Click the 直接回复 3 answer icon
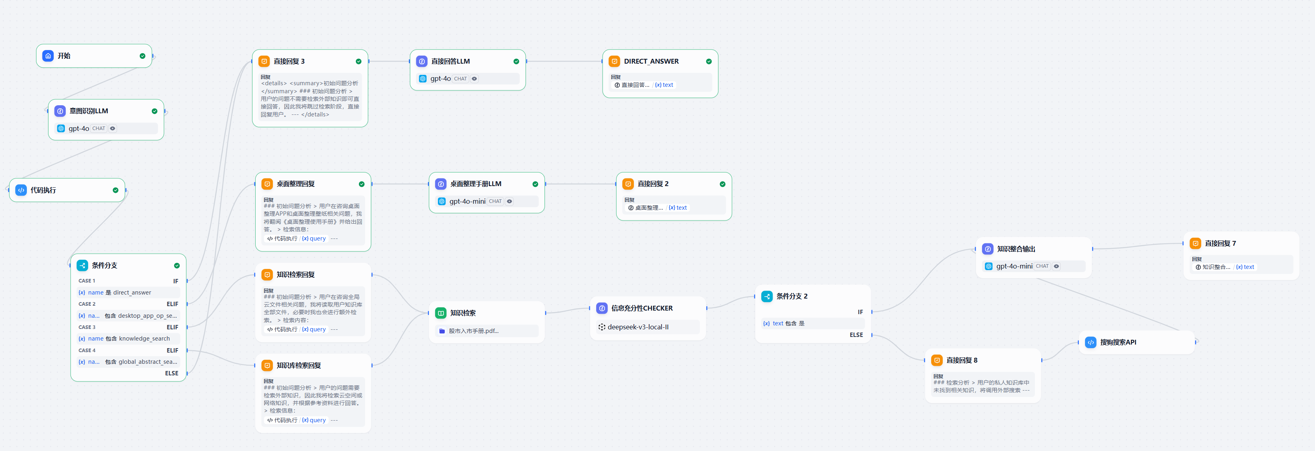Image resolution: width=1315 pixels, height=451 pixels. 264,61
